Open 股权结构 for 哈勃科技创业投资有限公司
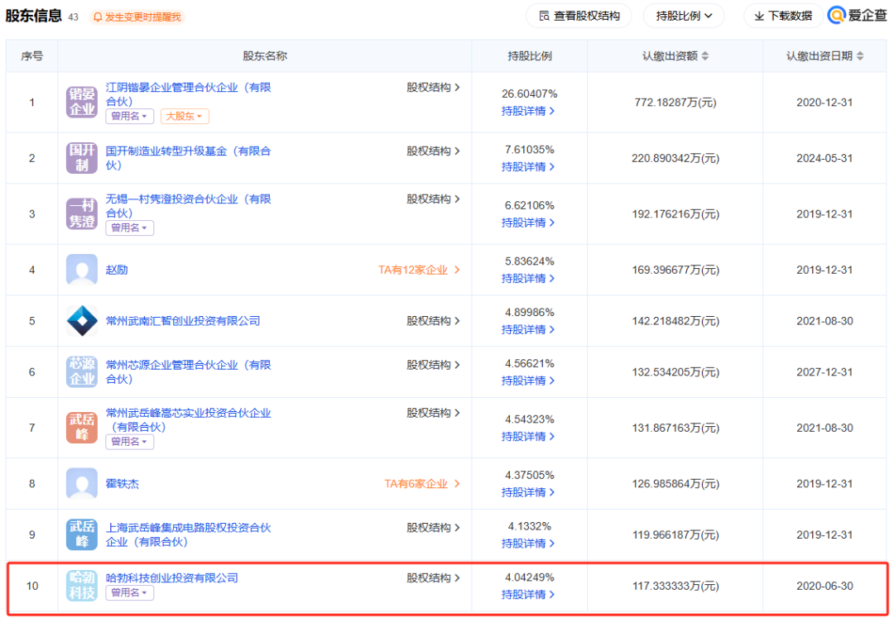This screenshot has width=894, height=618. [433, 577]
